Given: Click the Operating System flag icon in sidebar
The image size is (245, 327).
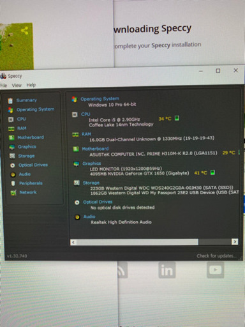Looking at the screenshot, I should tap(10, 110).
